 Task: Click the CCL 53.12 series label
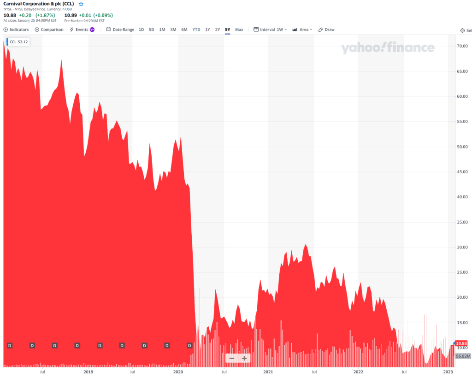click(18, 42)
